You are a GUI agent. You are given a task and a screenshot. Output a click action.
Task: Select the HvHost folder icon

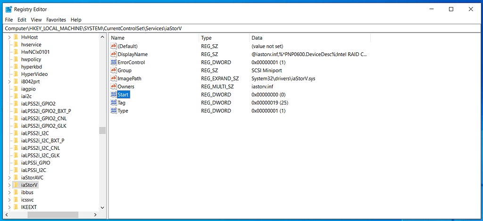[x=16, y=37]
